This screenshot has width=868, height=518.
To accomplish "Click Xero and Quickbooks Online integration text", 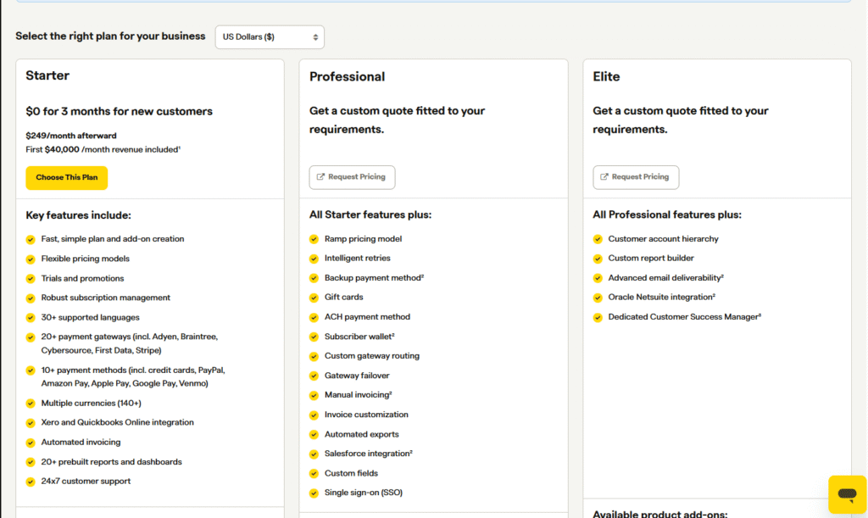I will (117, 422).
